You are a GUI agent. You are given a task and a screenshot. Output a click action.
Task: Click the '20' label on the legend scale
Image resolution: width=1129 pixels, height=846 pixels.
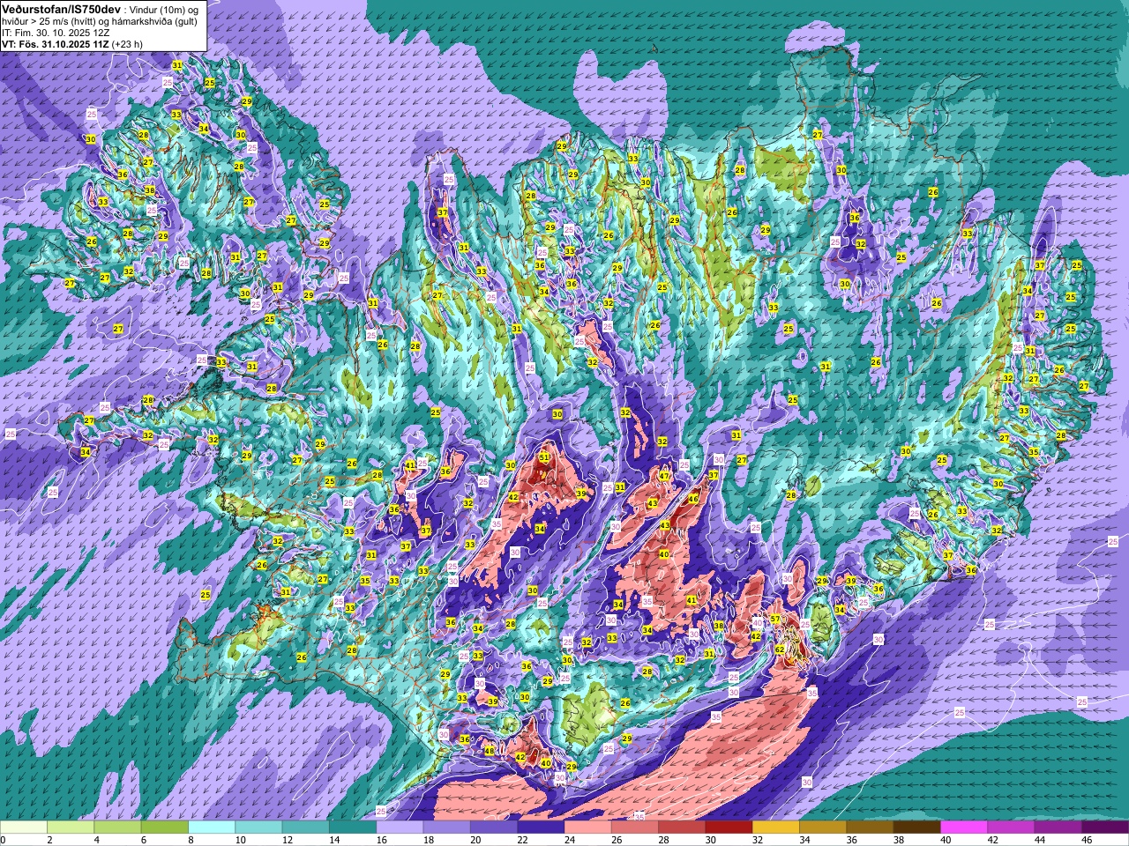475,840
